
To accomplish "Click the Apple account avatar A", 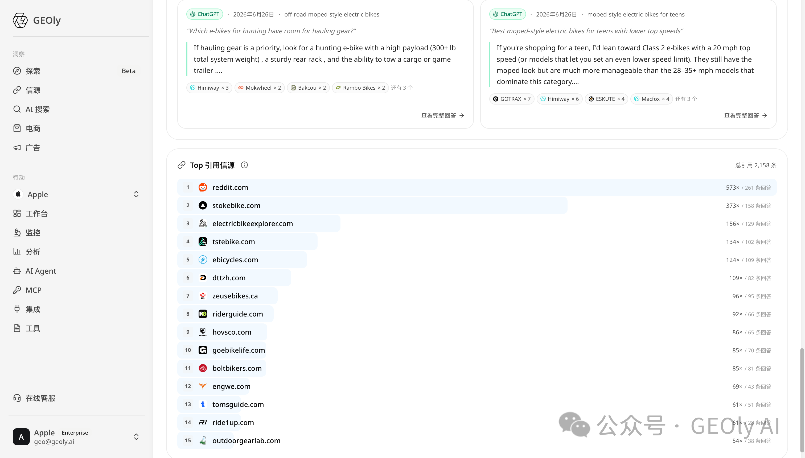I will coord(21,437).
